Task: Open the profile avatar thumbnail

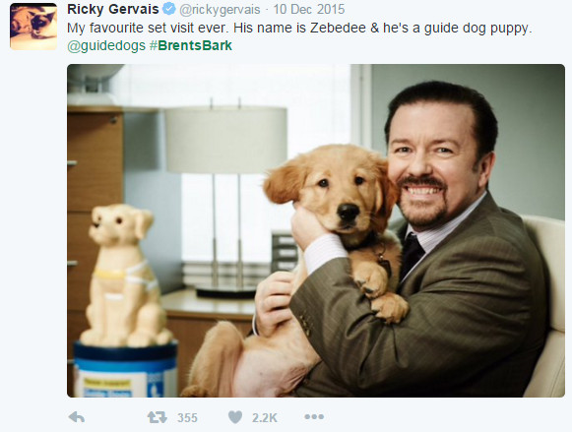Action: (33, 27)
